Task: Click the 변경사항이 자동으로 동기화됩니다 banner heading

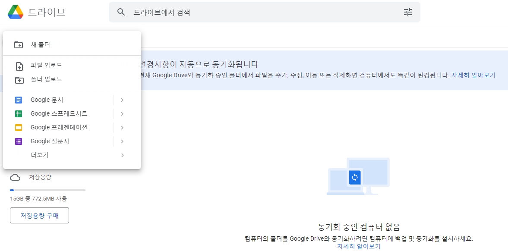Action: [x=200, y=64]
